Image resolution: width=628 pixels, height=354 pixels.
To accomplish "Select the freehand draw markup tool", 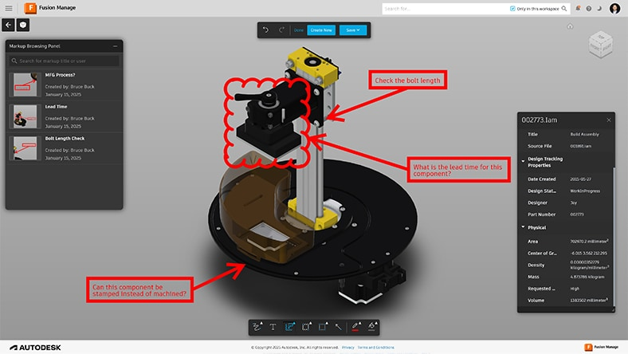I will coord(257,326).
